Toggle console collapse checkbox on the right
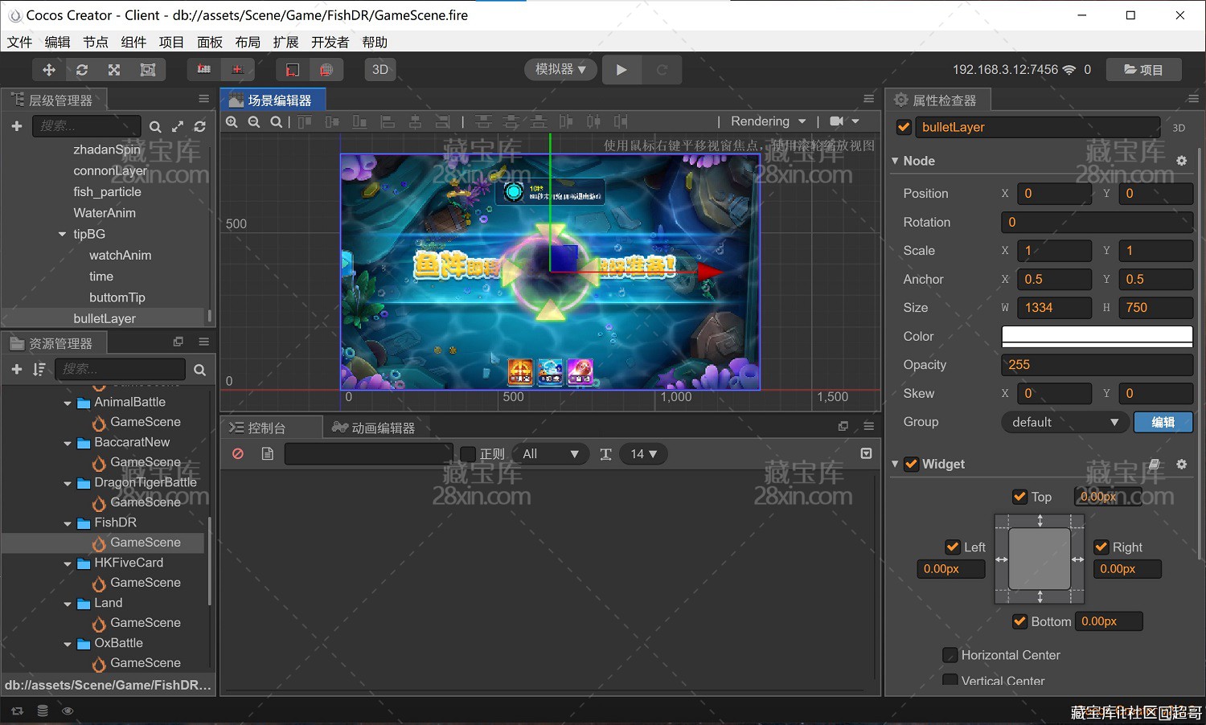The image size is (1206, 725). [866, 453]
